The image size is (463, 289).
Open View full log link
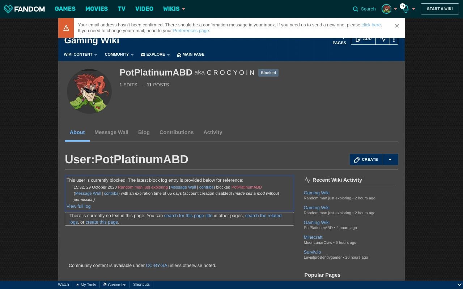pyautogui.click(x=78, y=206)
